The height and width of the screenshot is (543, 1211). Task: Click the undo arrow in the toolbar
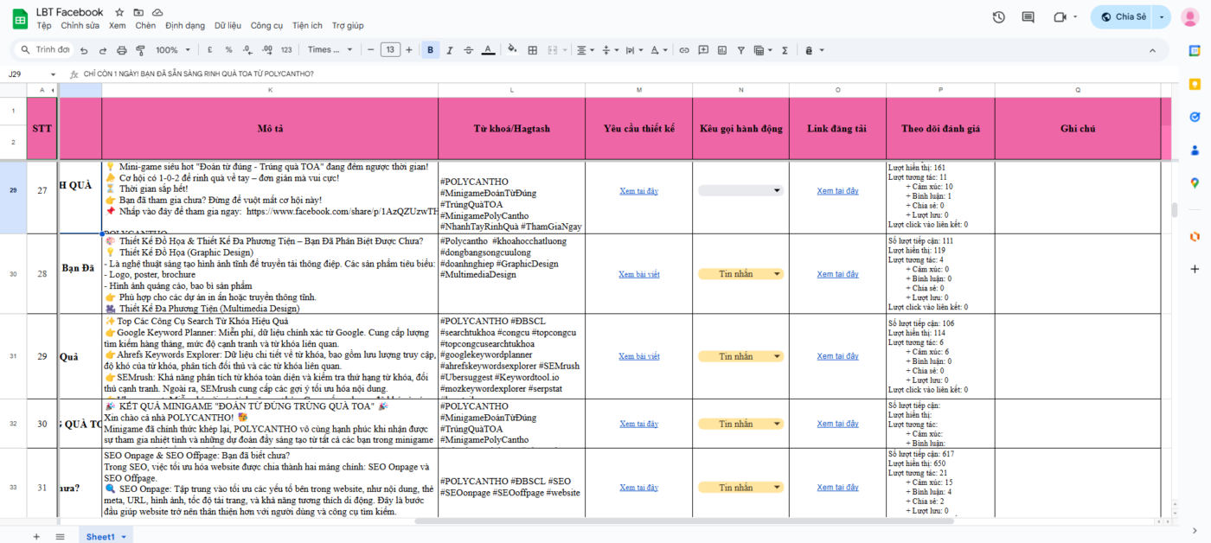tap(84, 50)
